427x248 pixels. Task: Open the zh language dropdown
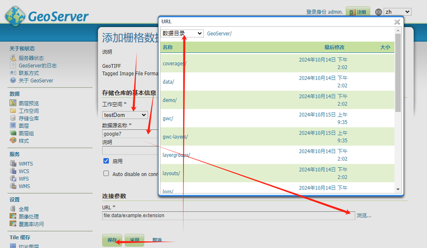(x=397, y=12)
